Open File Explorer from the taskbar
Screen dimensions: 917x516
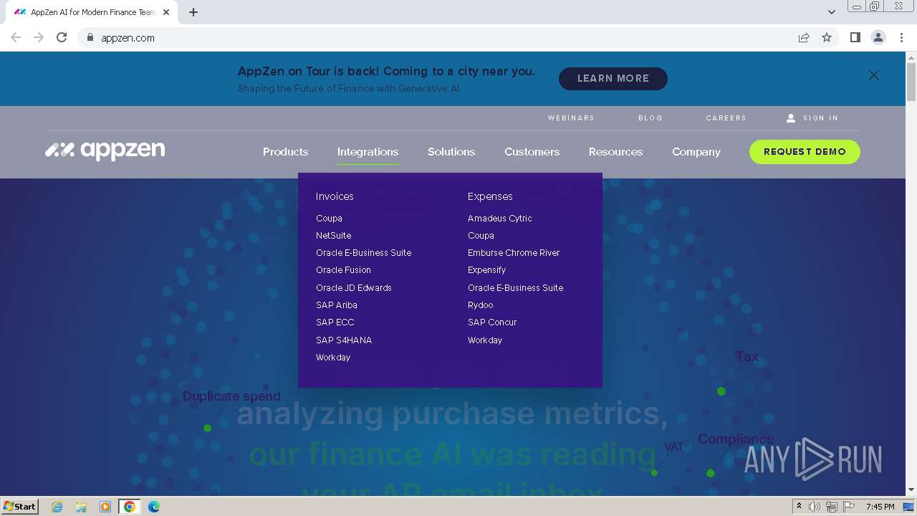tap(81, 507)
